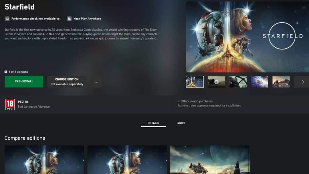Click the 'Offers in-app purchases.' text
Screen dimensions: 309x174
tap(197, 101)
